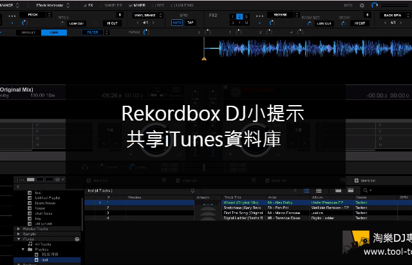
Task: Enable the REC panel checkbox
Action: click(x=154, y=5)
